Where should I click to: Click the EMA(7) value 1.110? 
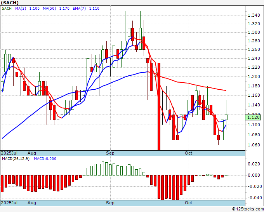click(94, 9)
